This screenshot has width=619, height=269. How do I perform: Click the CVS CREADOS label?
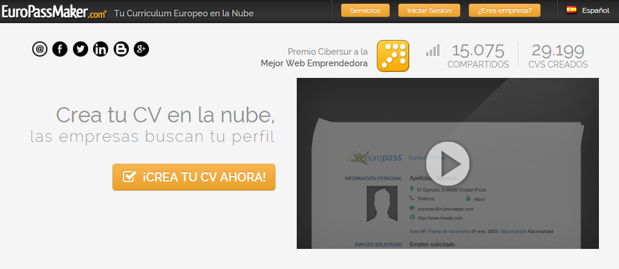[x=558, y=65]
